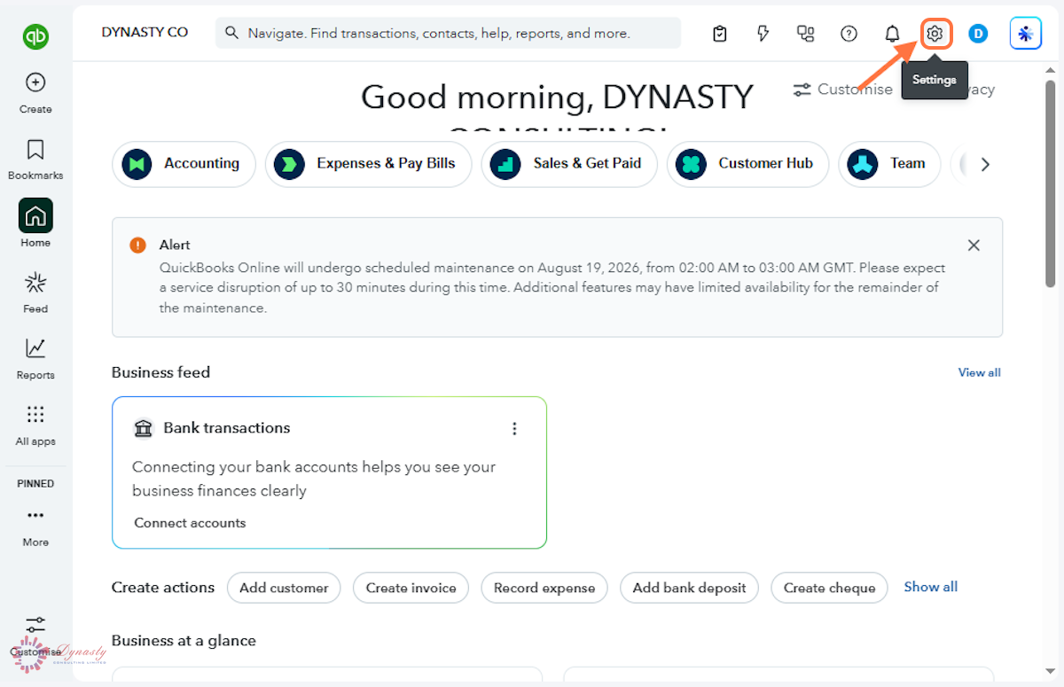
Task: Open the switch apps icon
Action: click(805, 34)
